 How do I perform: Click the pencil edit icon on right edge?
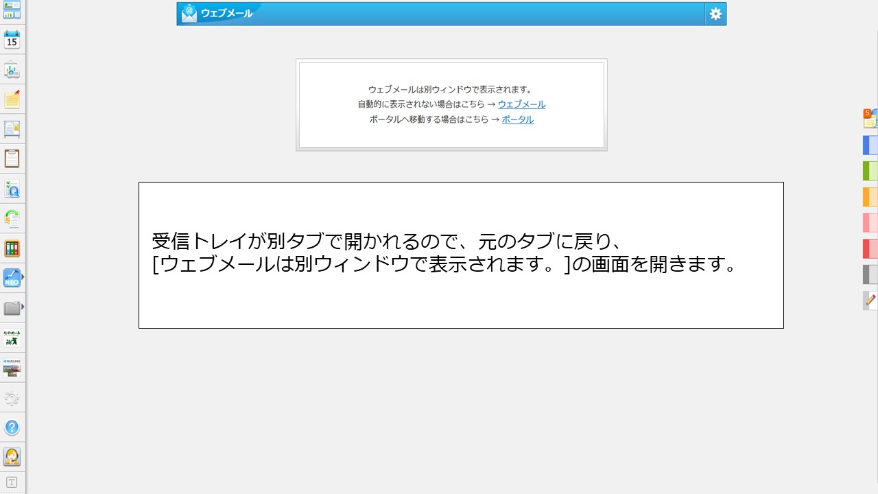(870, 301)
